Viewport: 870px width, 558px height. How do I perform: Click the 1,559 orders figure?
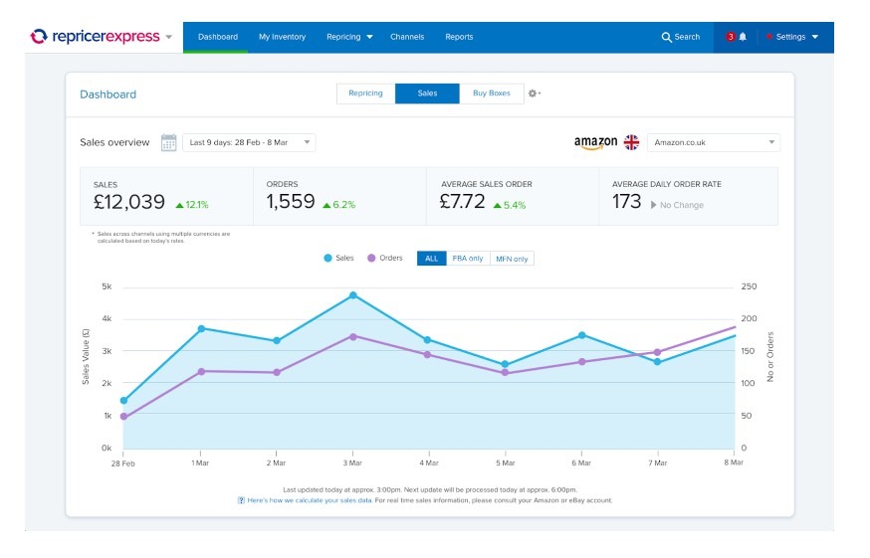[x=291, y=201]
